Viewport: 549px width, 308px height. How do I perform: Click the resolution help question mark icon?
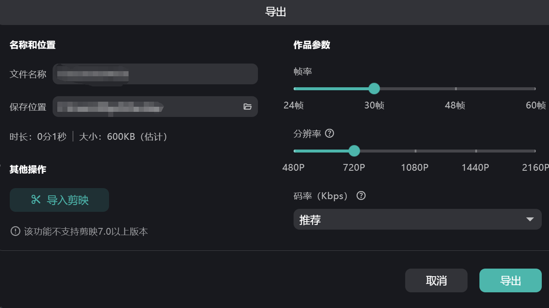(x=329, y=133)
